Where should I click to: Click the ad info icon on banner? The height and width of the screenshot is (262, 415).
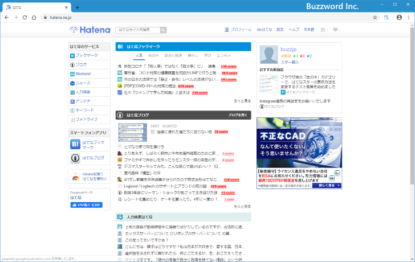pos(336,120)
